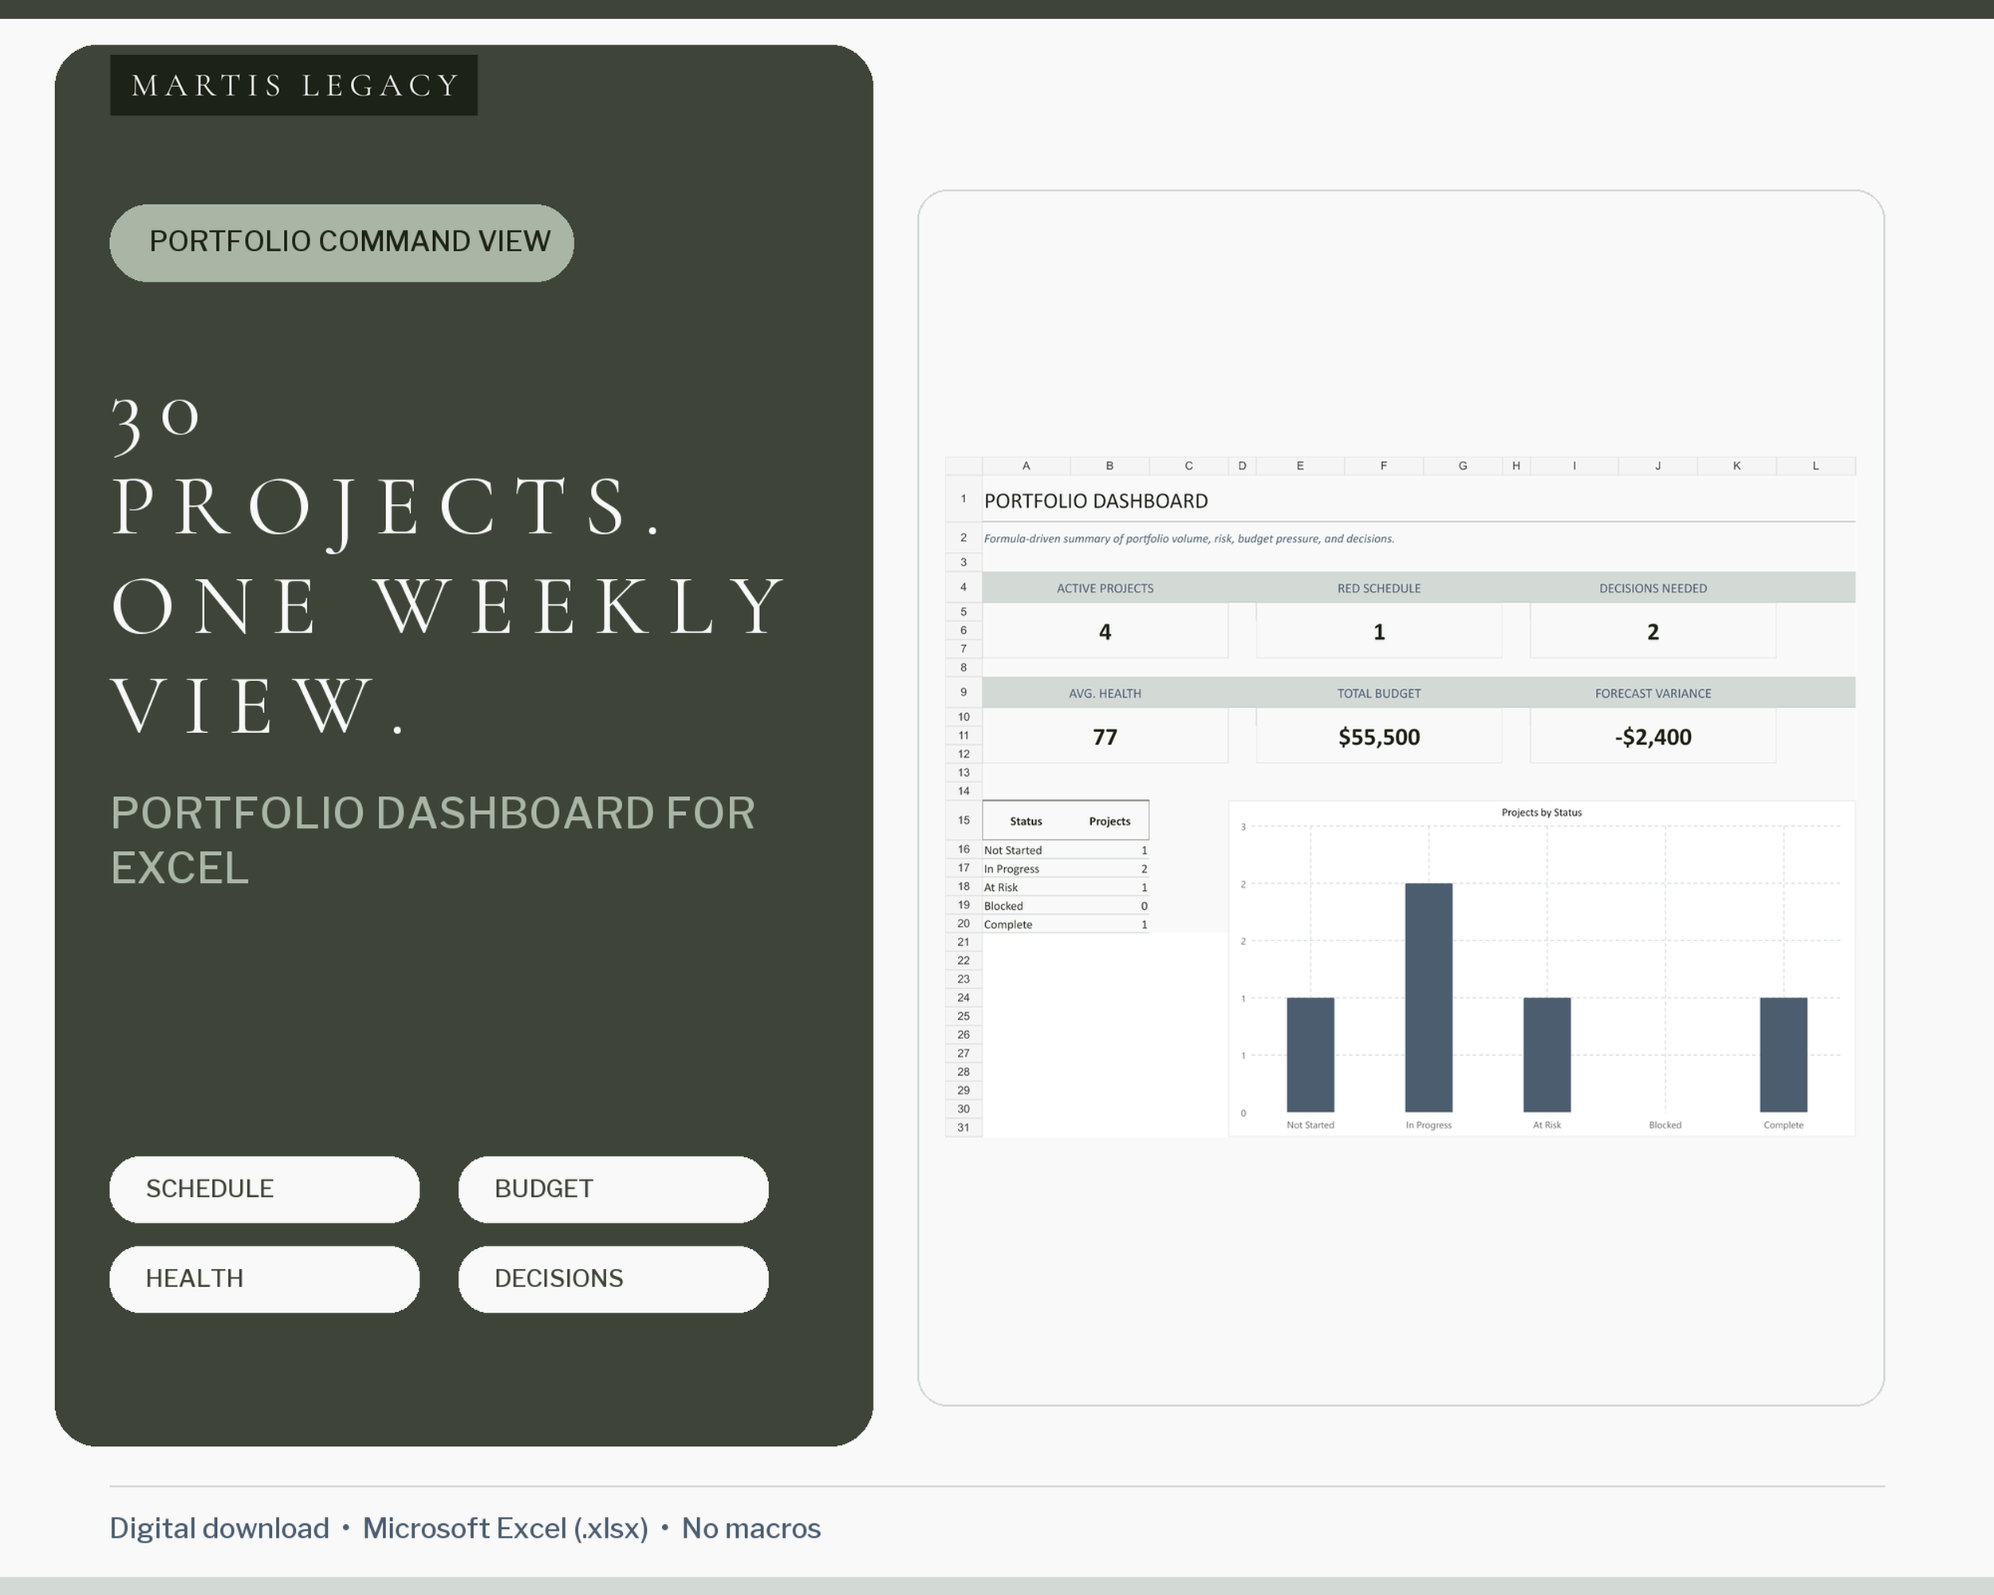Viewport: 1994px width, 1595px height.
Task: Click the DECISIONS NEEDED header cell
Action: [1653, 588]
